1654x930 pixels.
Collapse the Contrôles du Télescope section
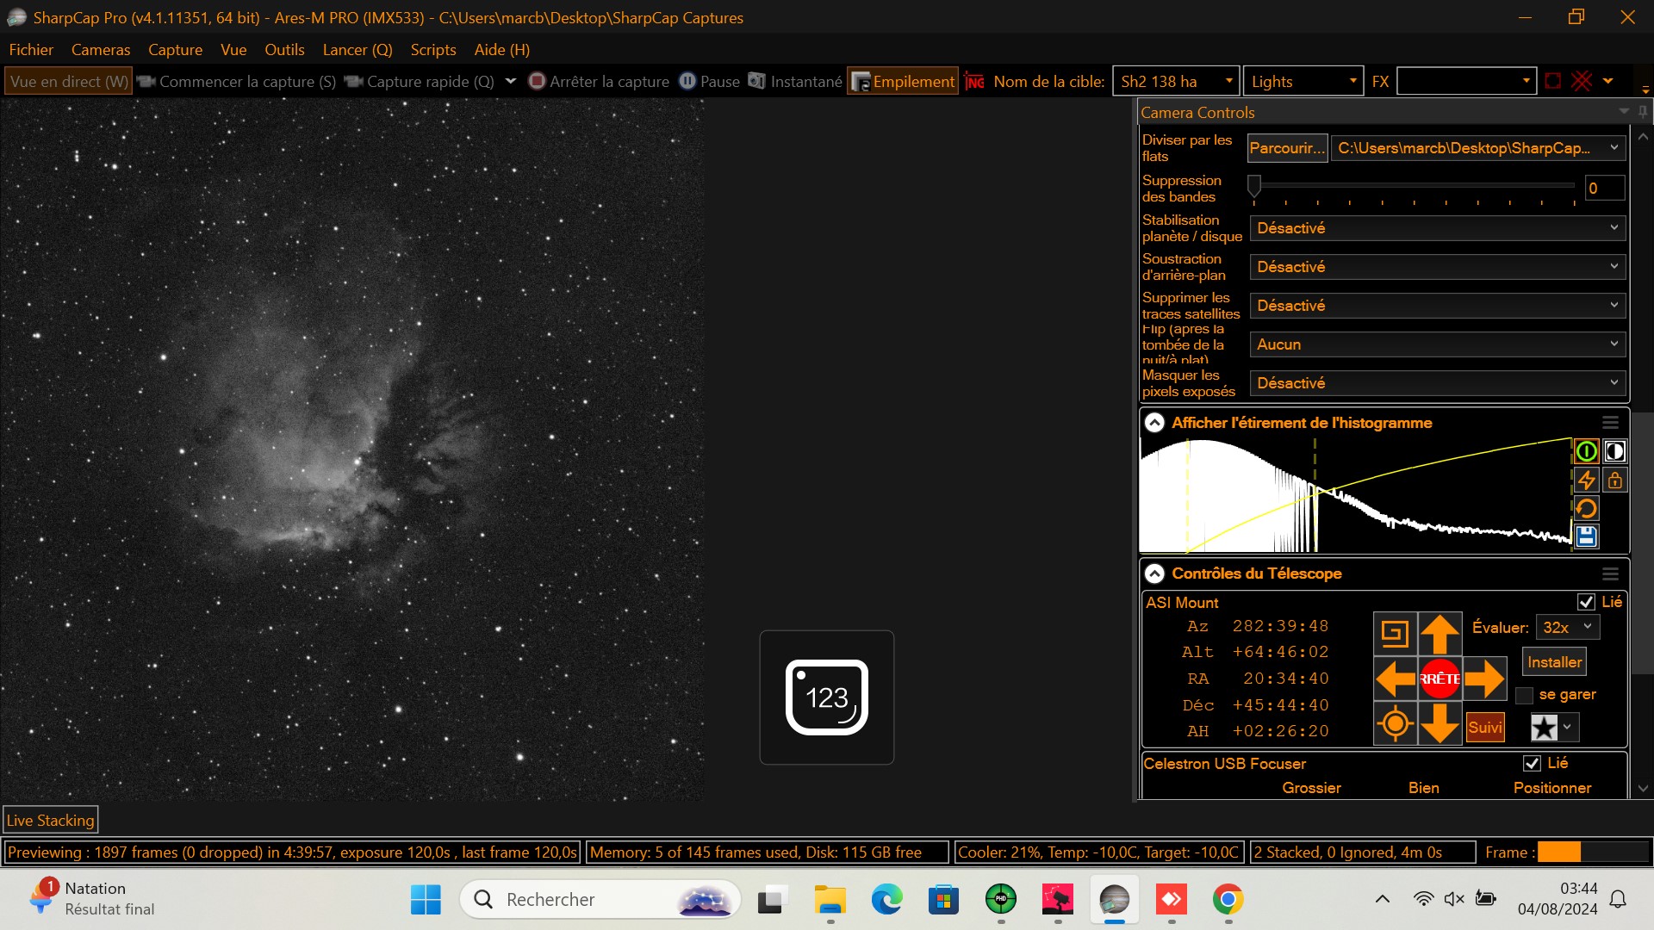pyautogui.click(x=1154, y=573)
